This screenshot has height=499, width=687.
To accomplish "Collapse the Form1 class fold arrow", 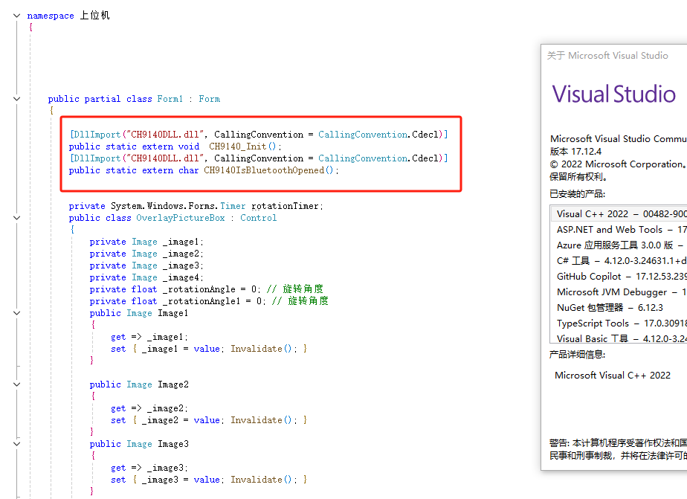I will tap(16, 99).
